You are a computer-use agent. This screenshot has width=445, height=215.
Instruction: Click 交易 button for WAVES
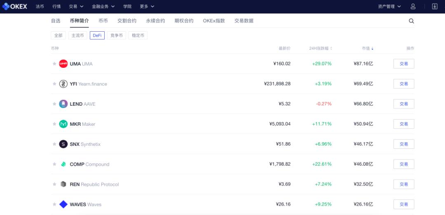point(403,204)
